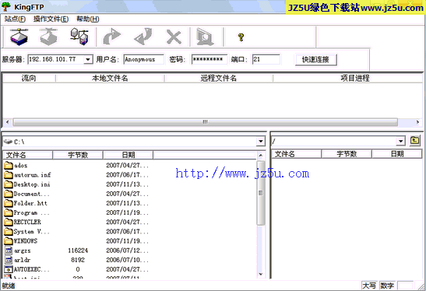Viewport: 426px width, 291px height.
Task: Click the yellow question mark help icon
Action: 241,37
